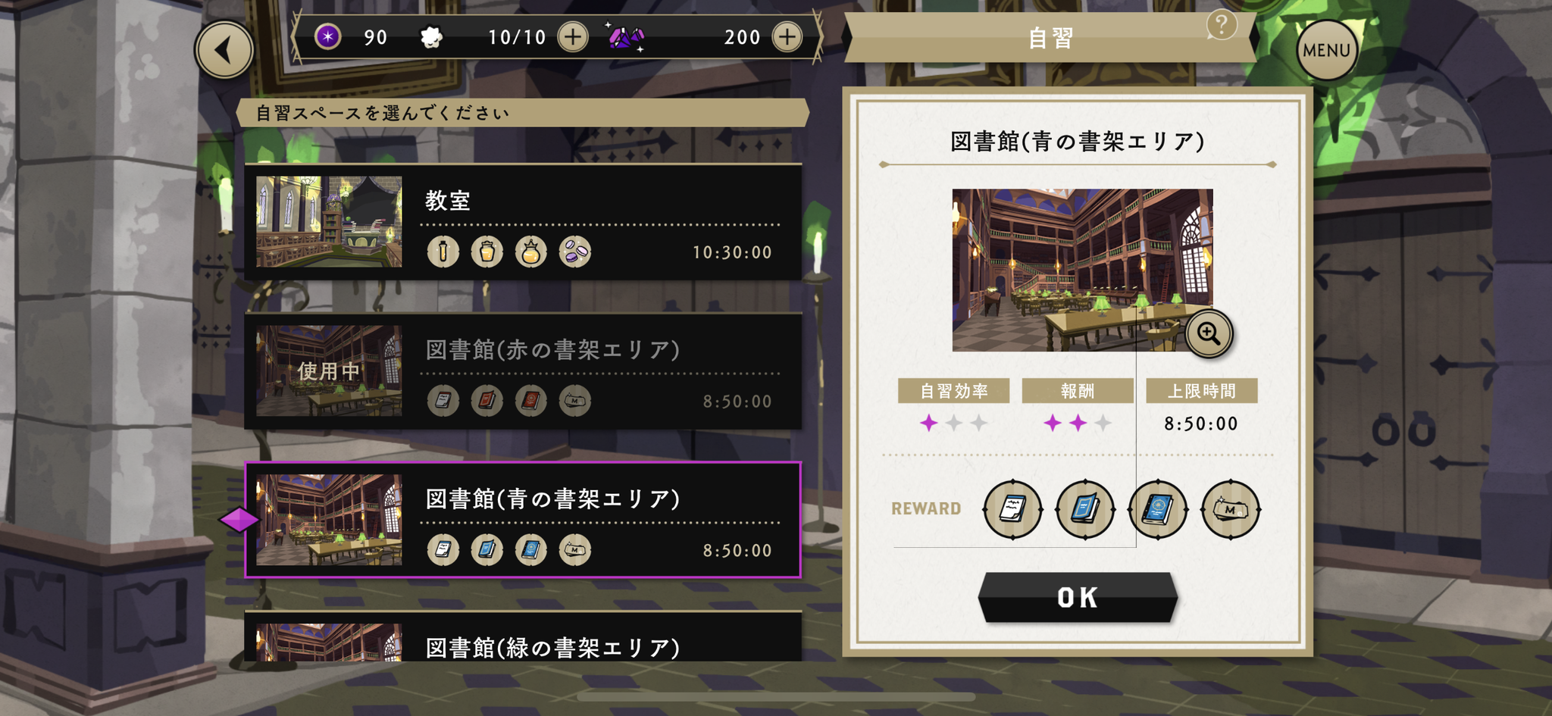Tap the notepad reward icon in REWARD row
The image size is (1552, 716).
coord(1012,509)
